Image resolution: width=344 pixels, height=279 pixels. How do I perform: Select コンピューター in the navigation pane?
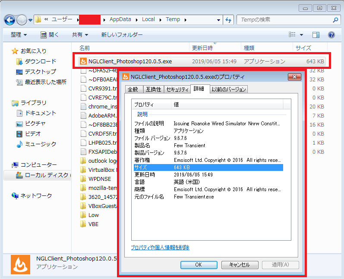click(x=35, y=165)
